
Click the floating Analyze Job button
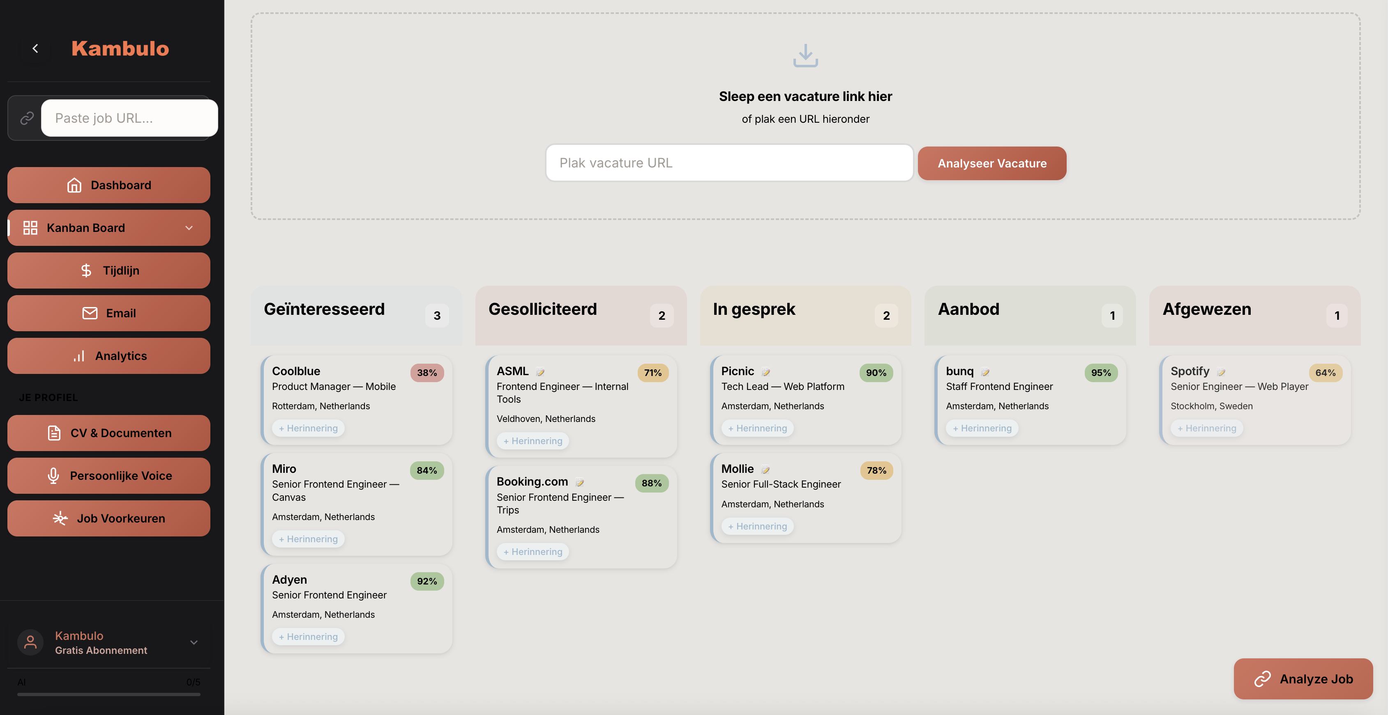[x=1303, y=679]
